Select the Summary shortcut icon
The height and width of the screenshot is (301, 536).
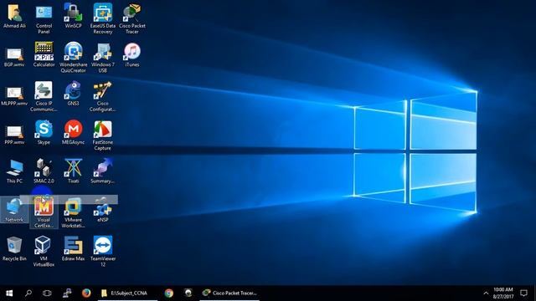pyautogui.click(x=102, y=171)
